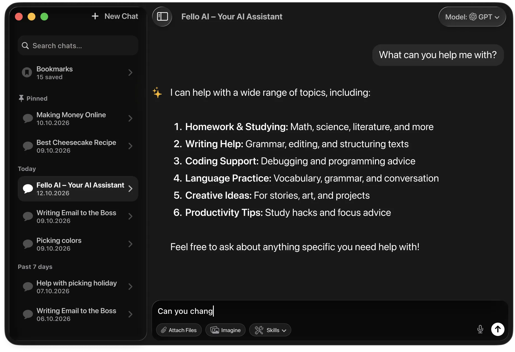Viewport: 515px width, 352px height.
Task: Click the 'Creative Ideas' list item
Action: [272, 195]
